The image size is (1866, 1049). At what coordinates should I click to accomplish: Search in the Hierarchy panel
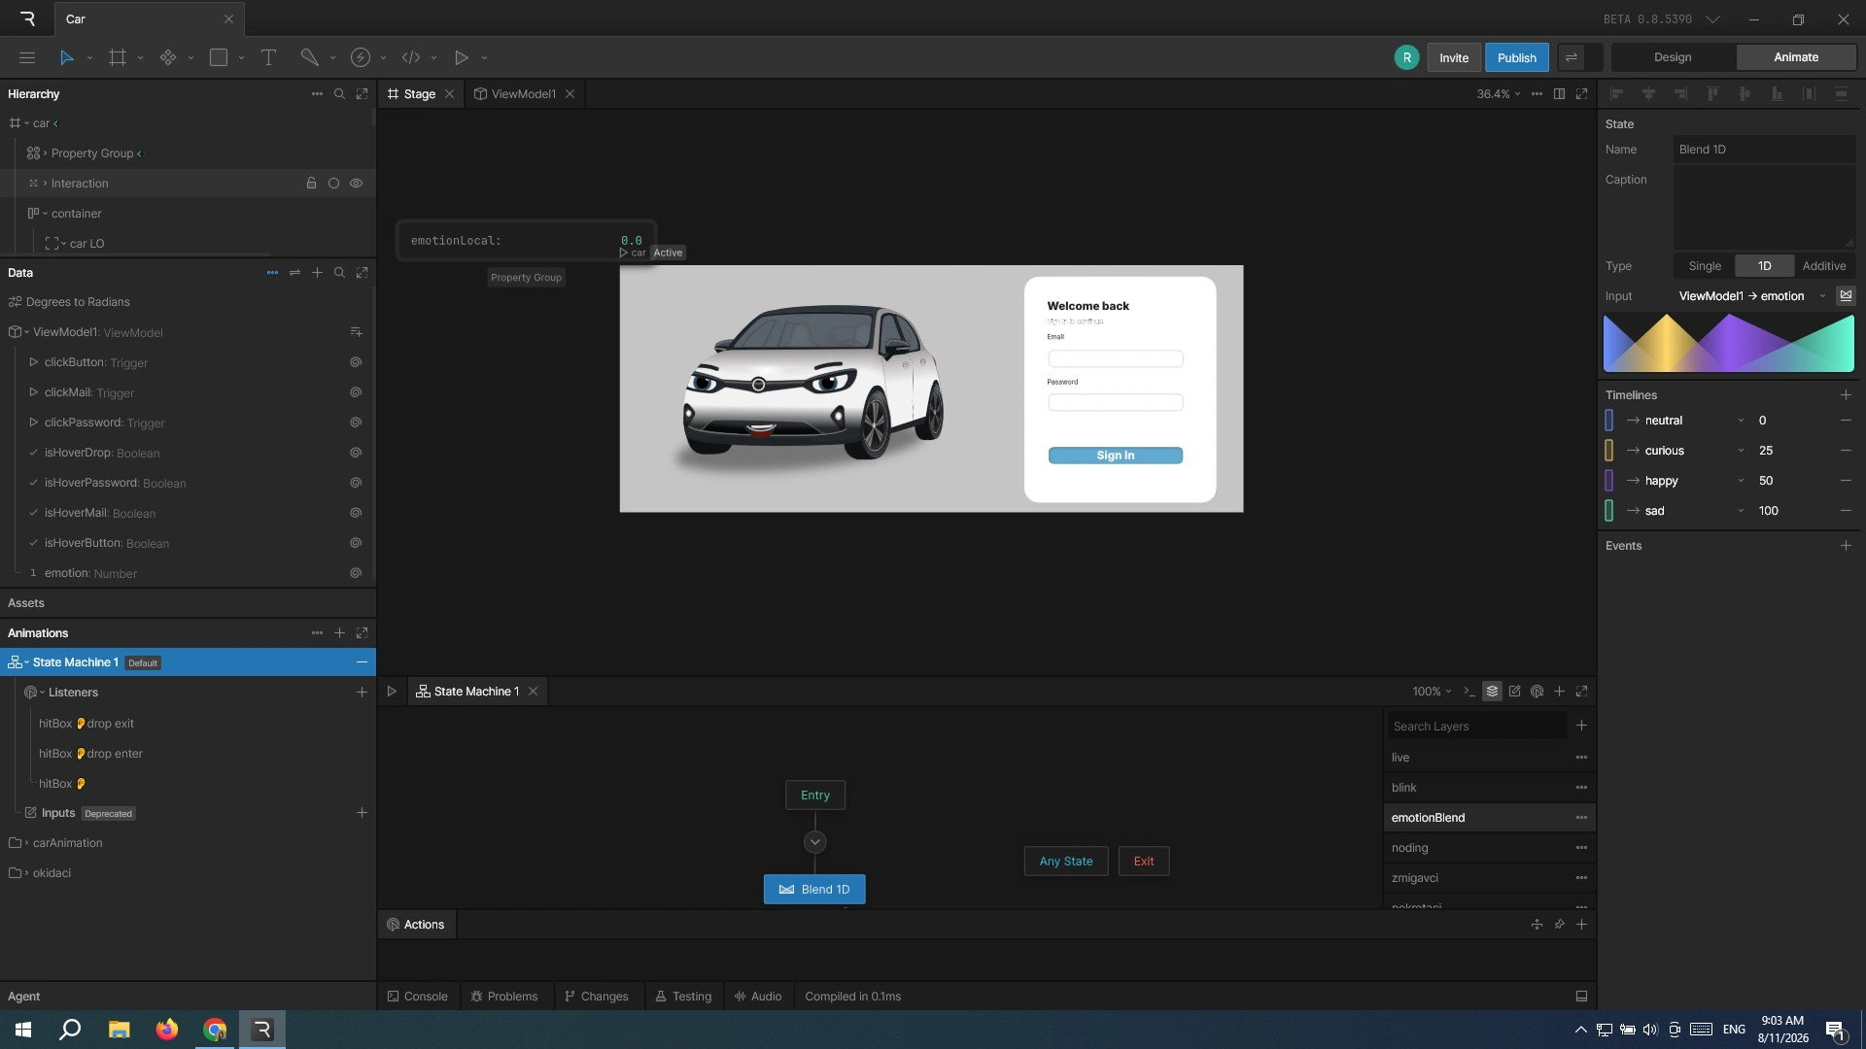click(x=339, y=94)
